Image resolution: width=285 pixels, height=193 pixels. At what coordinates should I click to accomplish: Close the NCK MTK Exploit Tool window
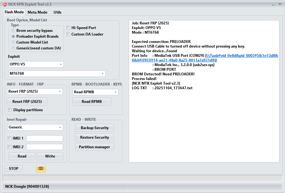click(x=280, y=4)
